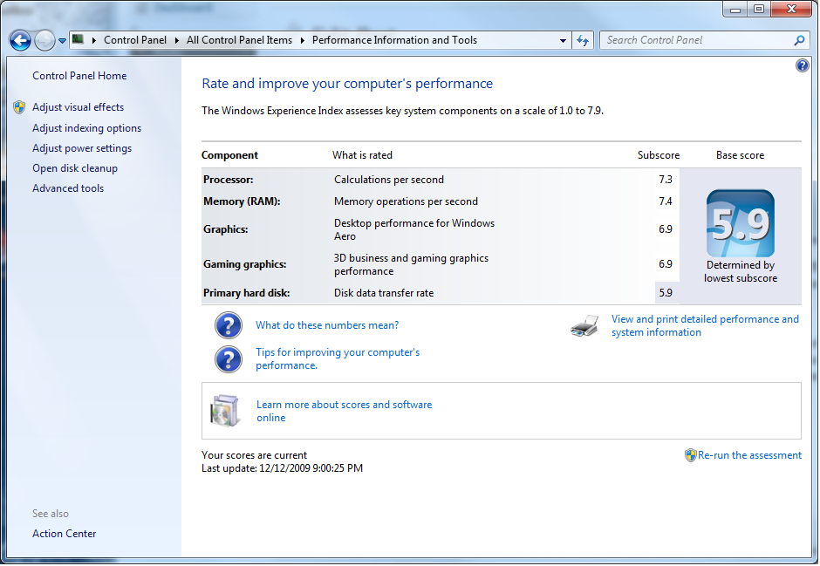Image resolution: width=820 pixels, height=566 pixels.
Task: Expand the chevron after Control Panel breadcrumb
Action: (177, 40)
